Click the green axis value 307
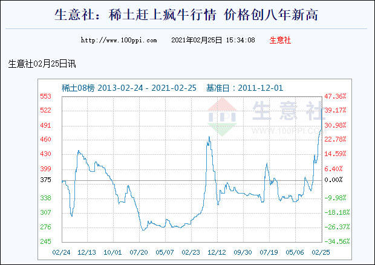375x265 pixels. pyautogui.click(x=45, y=212)
